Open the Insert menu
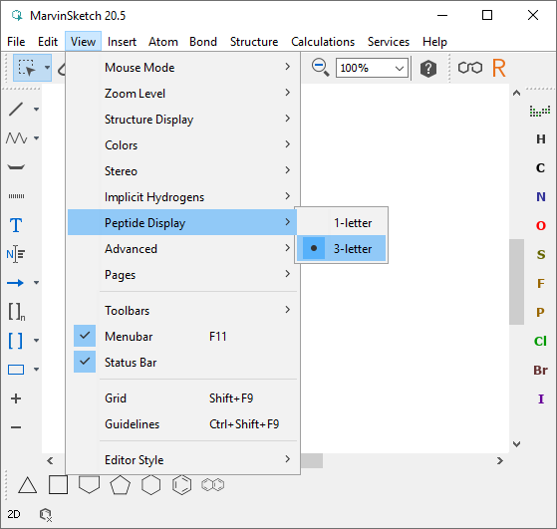The image size is (557, 529). pos(122,42)
